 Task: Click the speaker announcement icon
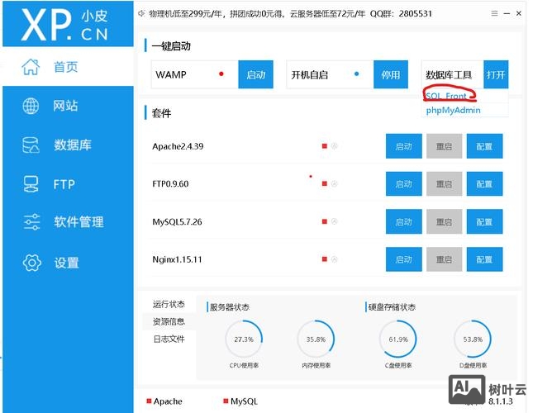141,13
